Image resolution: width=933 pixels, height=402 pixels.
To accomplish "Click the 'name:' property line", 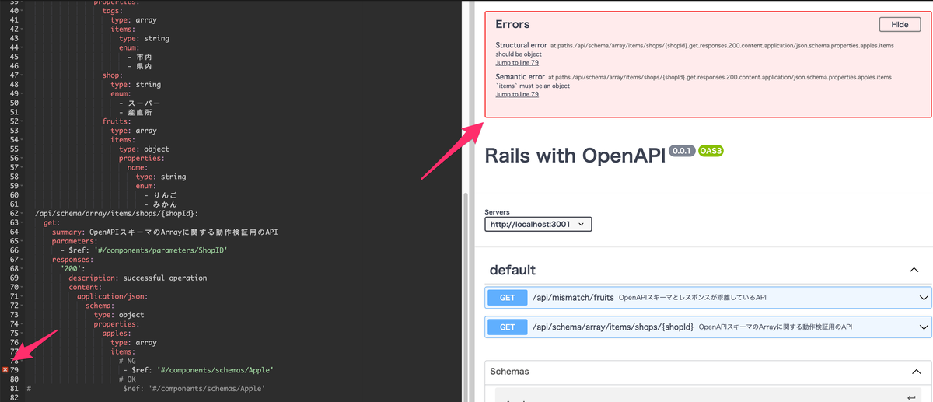I will tap(138, 167).
